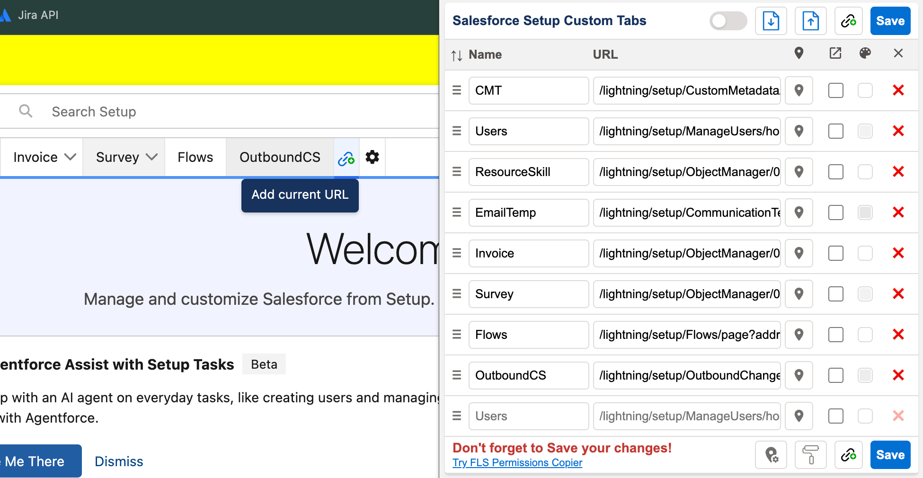Click the import (download) icon in panel header
The height and width of the screenshot is (478, 923).
[771, 21]
